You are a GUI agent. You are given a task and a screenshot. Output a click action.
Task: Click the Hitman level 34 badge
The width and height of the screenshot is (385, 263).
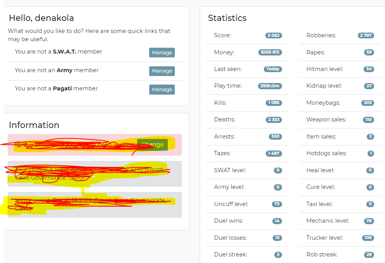point(369,69)
